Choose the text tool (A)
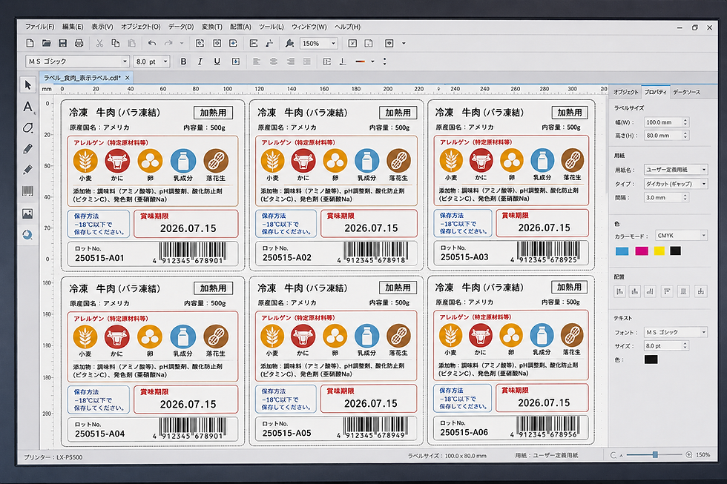Image resolution: width=727 pixels, height=484 pixels. (x=28, y=107)
